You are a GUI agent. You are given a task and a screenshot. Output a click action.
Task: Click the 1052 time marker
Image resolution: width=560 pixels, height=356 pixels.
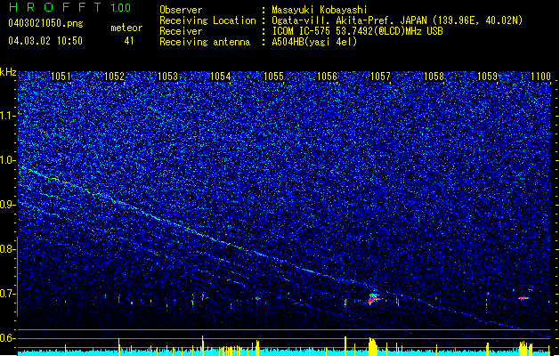(x=114, y=76)
